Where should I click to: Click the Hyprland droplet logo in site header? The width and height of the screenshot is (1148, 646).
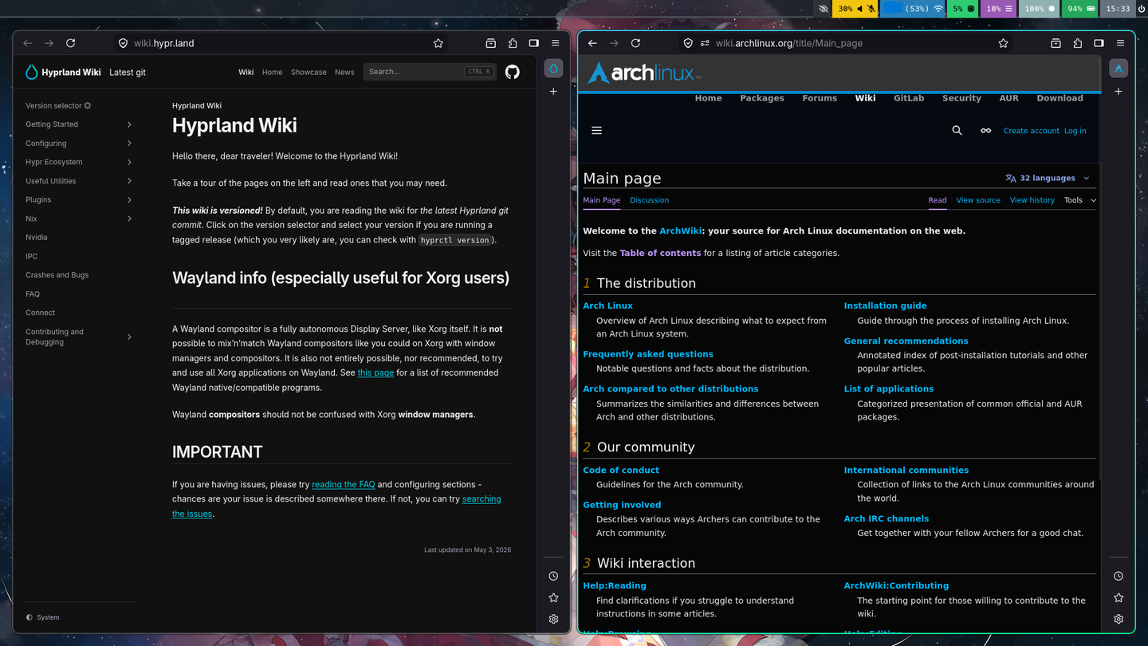pos(32,72)
